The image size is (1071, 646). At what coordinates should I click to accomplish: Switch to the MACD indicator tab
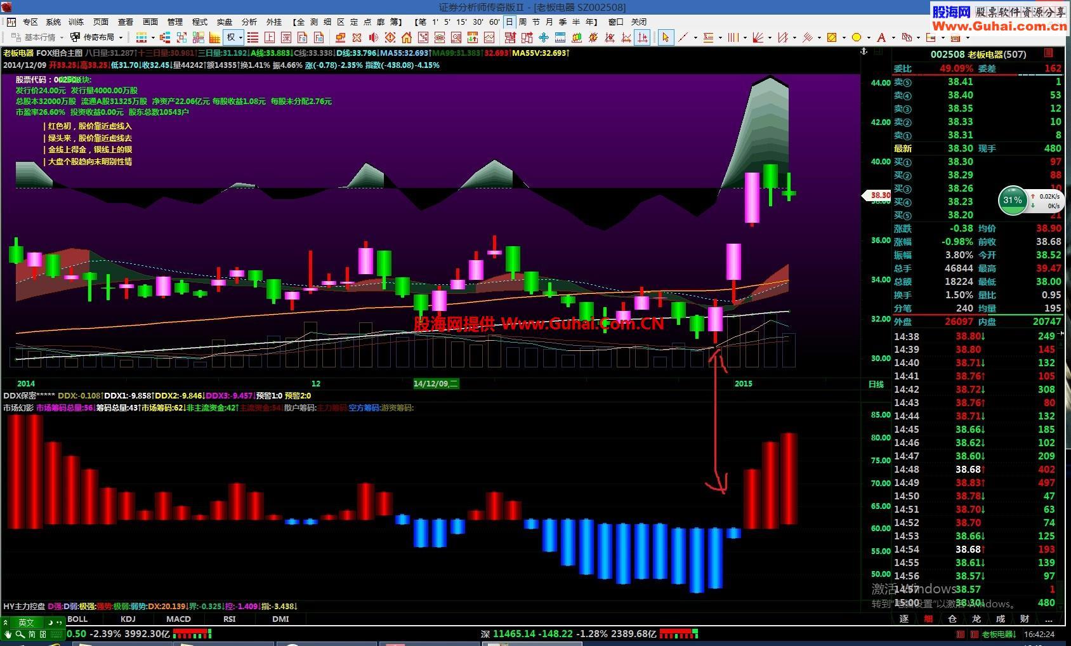click(x=178, y=619)
